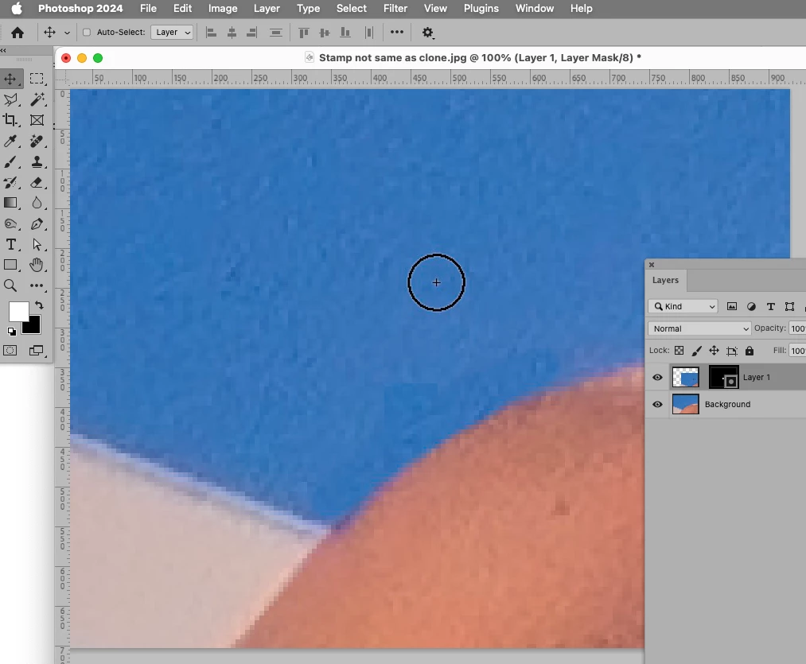Select the Zoom tool
The image size is (806, 664).
(10, 285)
